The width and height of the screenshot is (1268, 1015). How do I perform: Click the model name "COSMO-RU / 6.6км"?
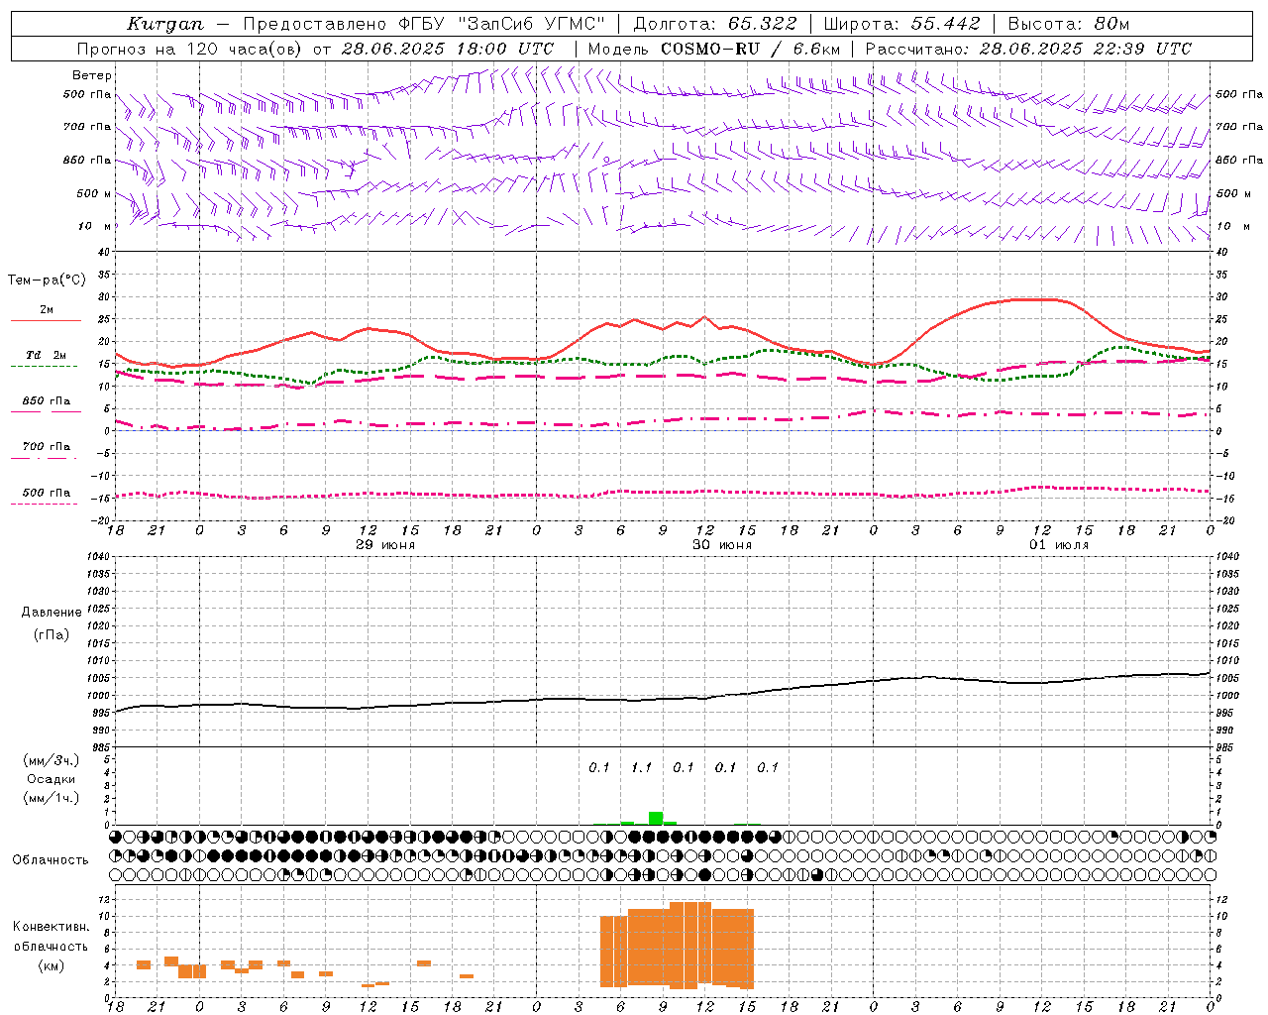[x=750, y=49]
